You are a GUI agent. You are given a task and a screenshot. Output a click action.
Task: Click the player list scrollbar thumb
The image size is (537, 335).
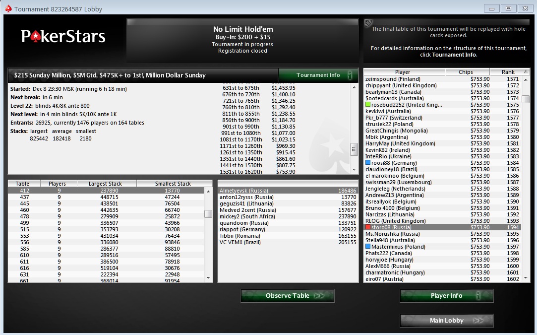tap(526, 99)
